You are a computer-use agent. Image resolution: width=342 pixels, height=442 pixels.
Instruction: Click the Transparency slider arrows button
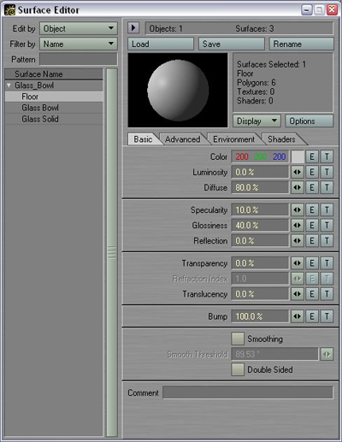pyautogui.click(x=297, y=263)
